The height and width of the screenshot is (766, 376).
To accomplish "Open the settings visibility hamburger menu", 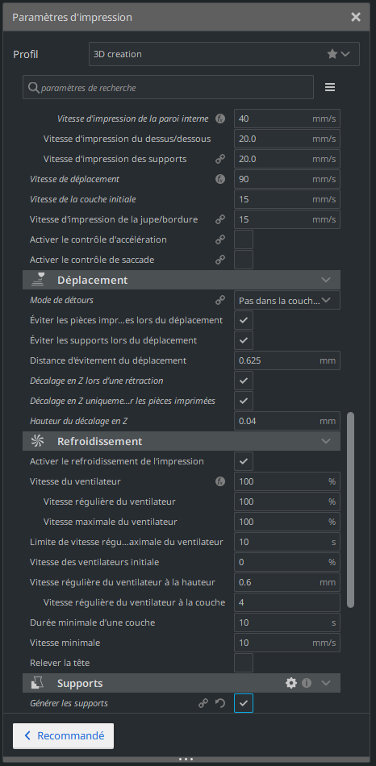I will coord(330,87).
